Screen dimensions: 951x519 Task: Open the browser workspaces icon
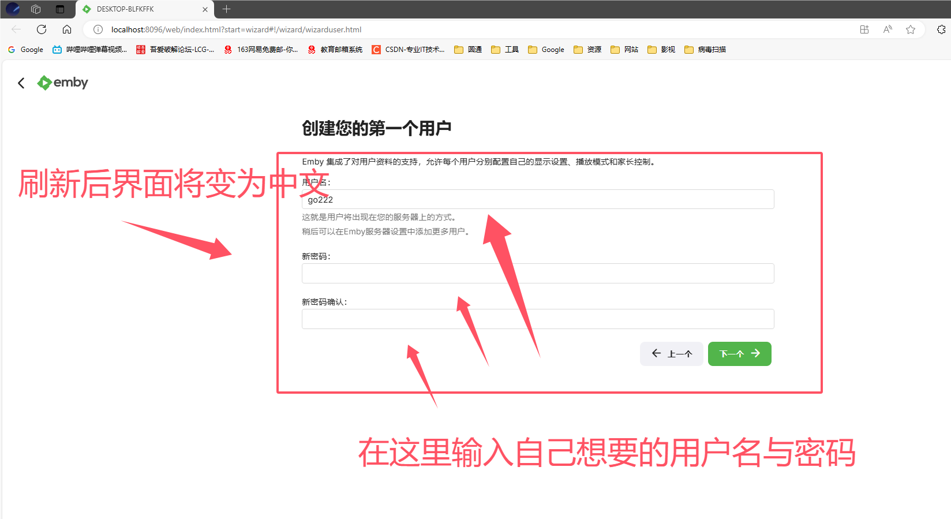click(x=36, y=9)
